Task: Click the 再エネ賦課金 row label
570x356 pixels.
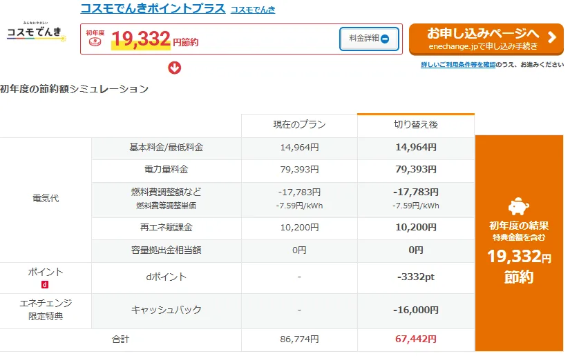Action: pyautogui.click(x=166, y=228)
